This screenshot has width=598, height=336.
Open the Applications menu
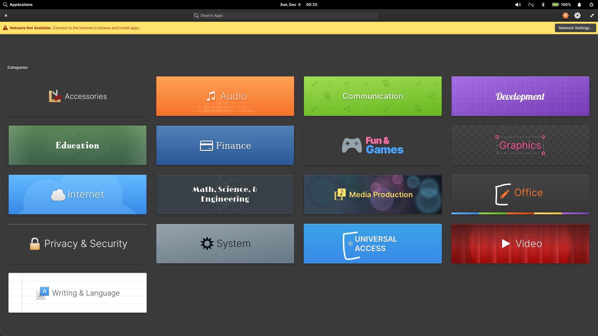tap(17, 5)
